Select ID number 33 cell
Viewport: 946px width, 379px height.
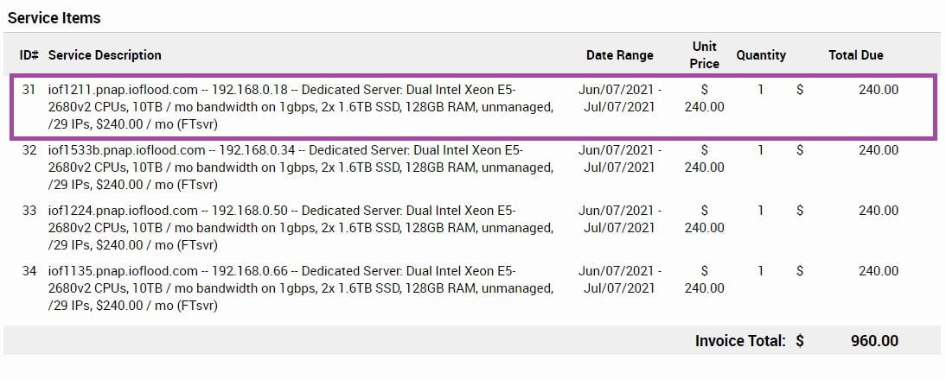(30, 211)
